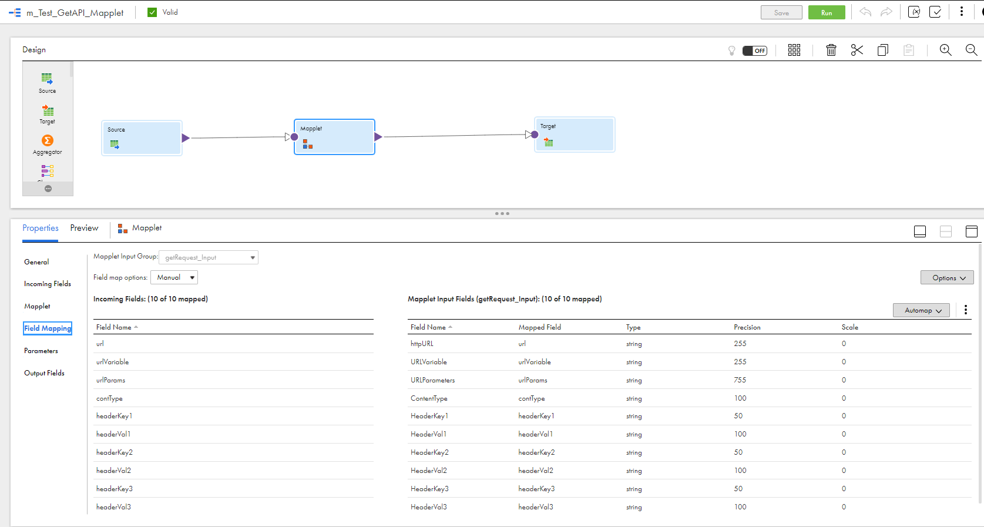Click the Source node output arrow port

pyautogui.click(x=186, y=138)
